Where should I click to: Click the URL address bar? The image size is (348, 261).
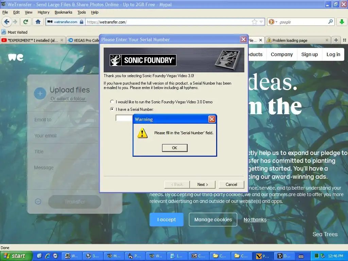(169, 22)
